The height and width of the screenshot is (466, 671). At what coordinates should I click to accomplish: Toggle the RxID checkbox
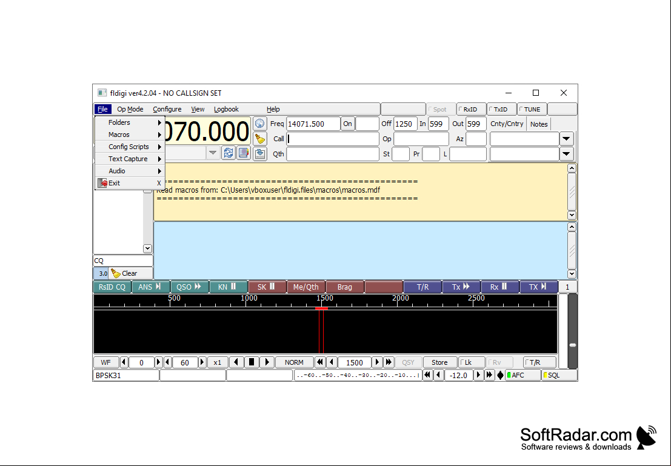pyautogui.click(x=472, y=109)
